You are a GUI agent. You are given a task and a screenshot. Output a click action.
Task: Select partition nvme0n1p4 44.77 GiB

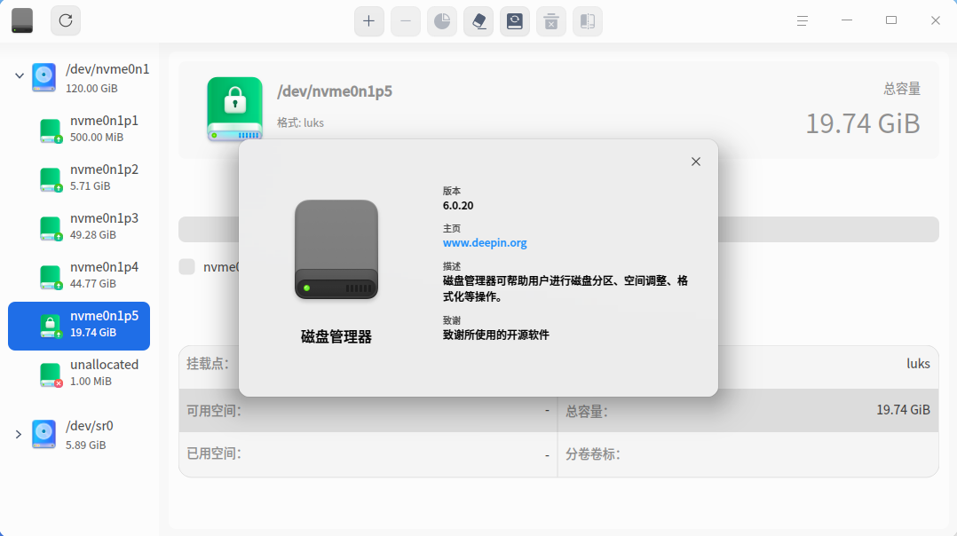79,274
